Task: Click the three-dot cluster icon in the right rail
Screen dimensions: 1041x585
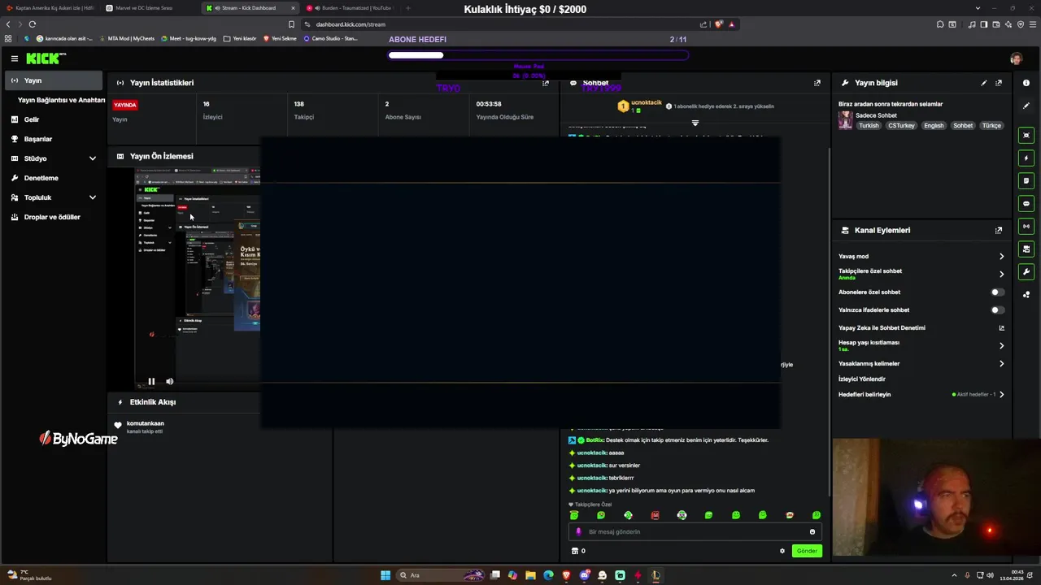Action: coord(1026,295)
